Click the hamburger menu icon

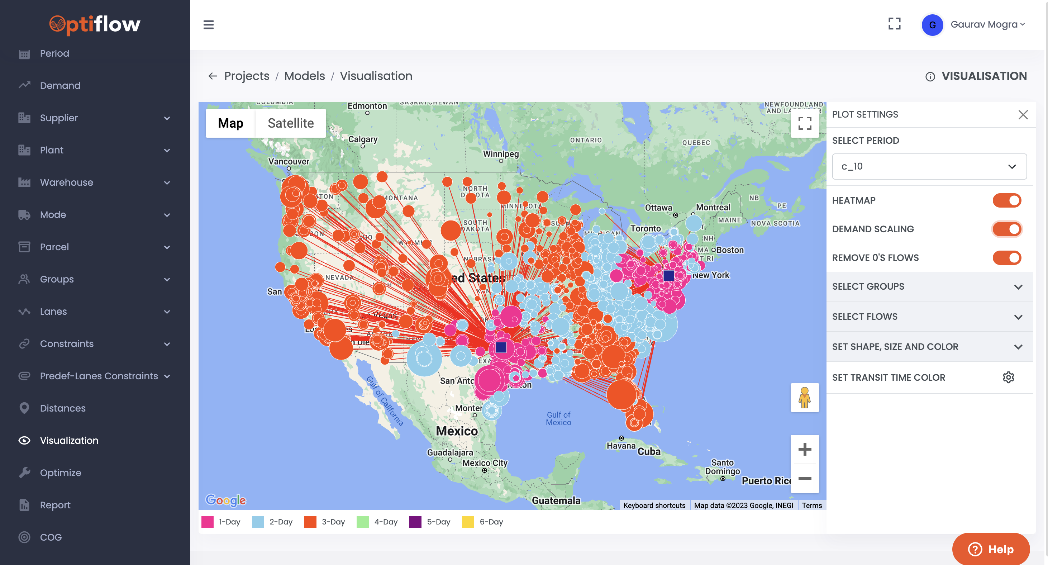[208, 25]
